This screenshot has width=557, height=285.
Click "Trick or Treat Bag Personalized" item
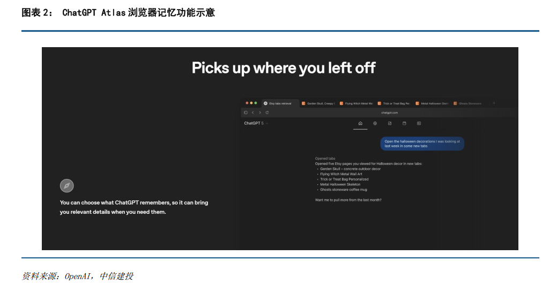tap(344, 179)
